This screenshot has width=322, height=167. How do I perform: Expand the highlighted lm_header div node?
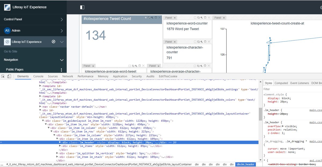[60, 142]
